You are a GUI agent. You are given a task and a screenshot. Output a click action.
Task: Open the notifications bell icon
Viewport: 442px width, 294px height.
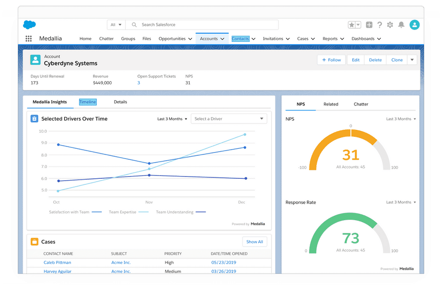click(401, 25)
